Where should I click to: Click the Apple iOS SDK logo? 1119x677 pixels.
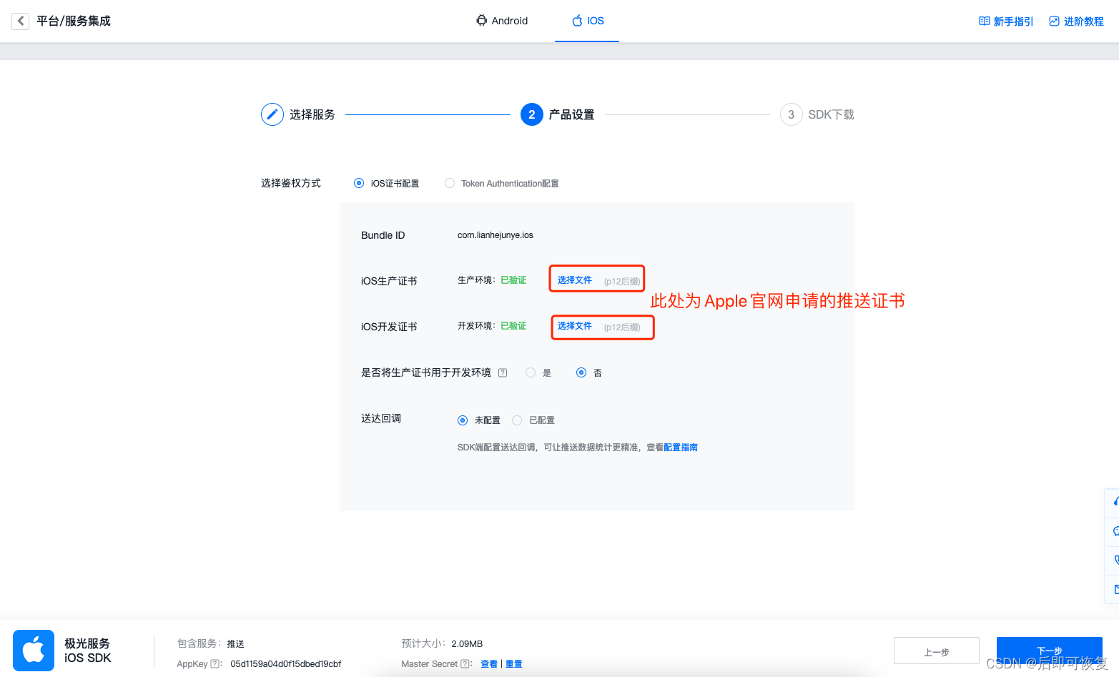tap(34, 651)
